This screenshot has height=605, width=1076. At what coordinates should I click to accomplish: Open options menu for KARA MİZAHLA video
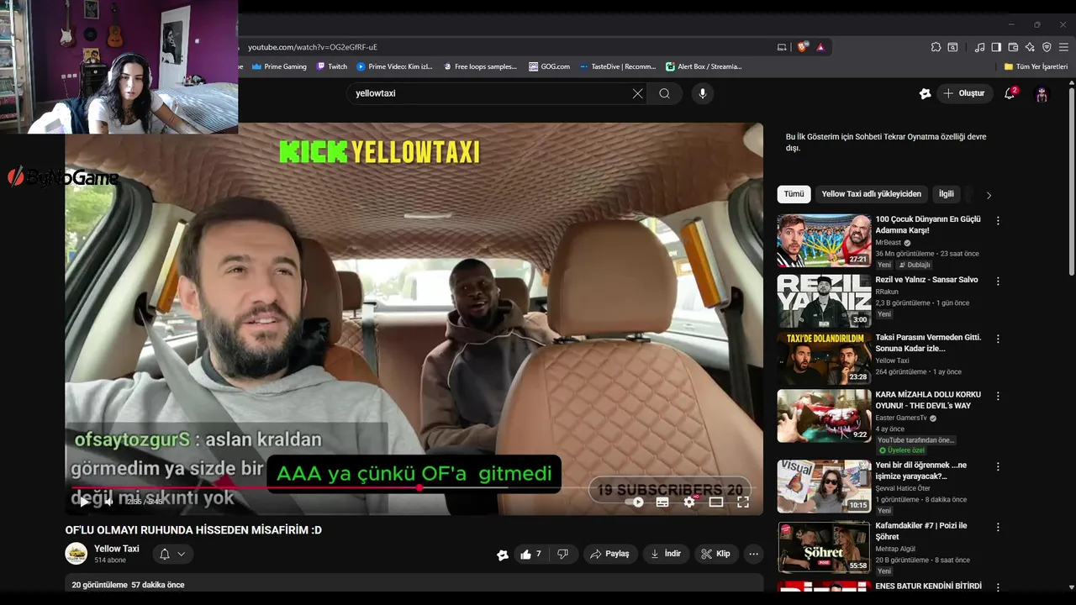998,396
